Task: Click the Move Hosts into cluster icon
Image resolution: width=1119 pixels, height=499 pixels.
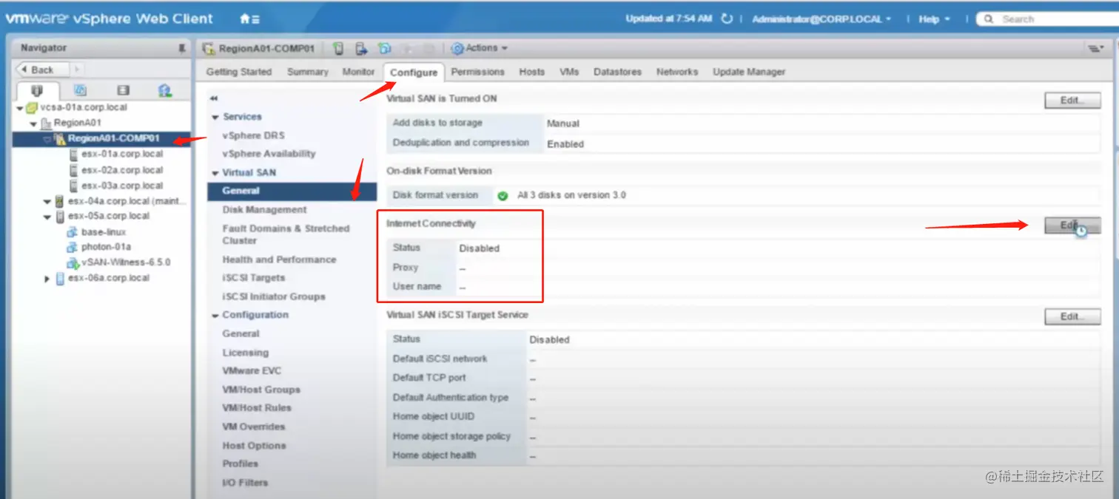Action: pos(361,49)
